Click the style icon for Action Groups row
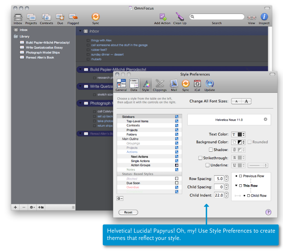The width and height of the screenshot is (283, 251). [177, 165]
